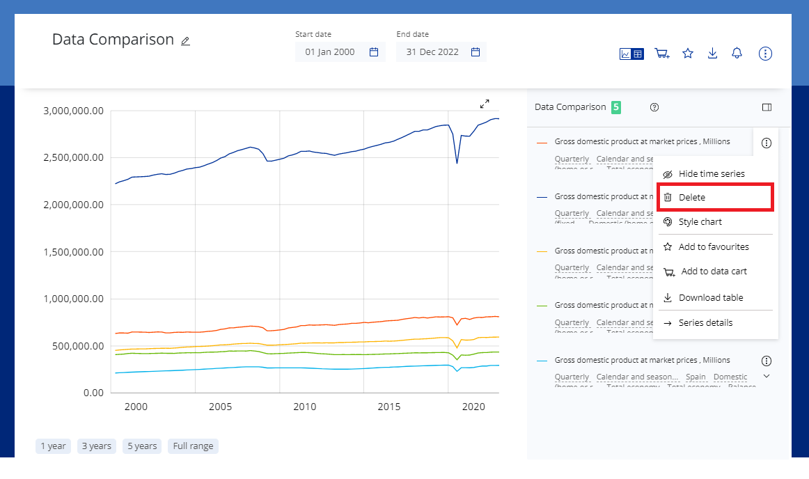Open options menu for the Spain series

[767, 361]
